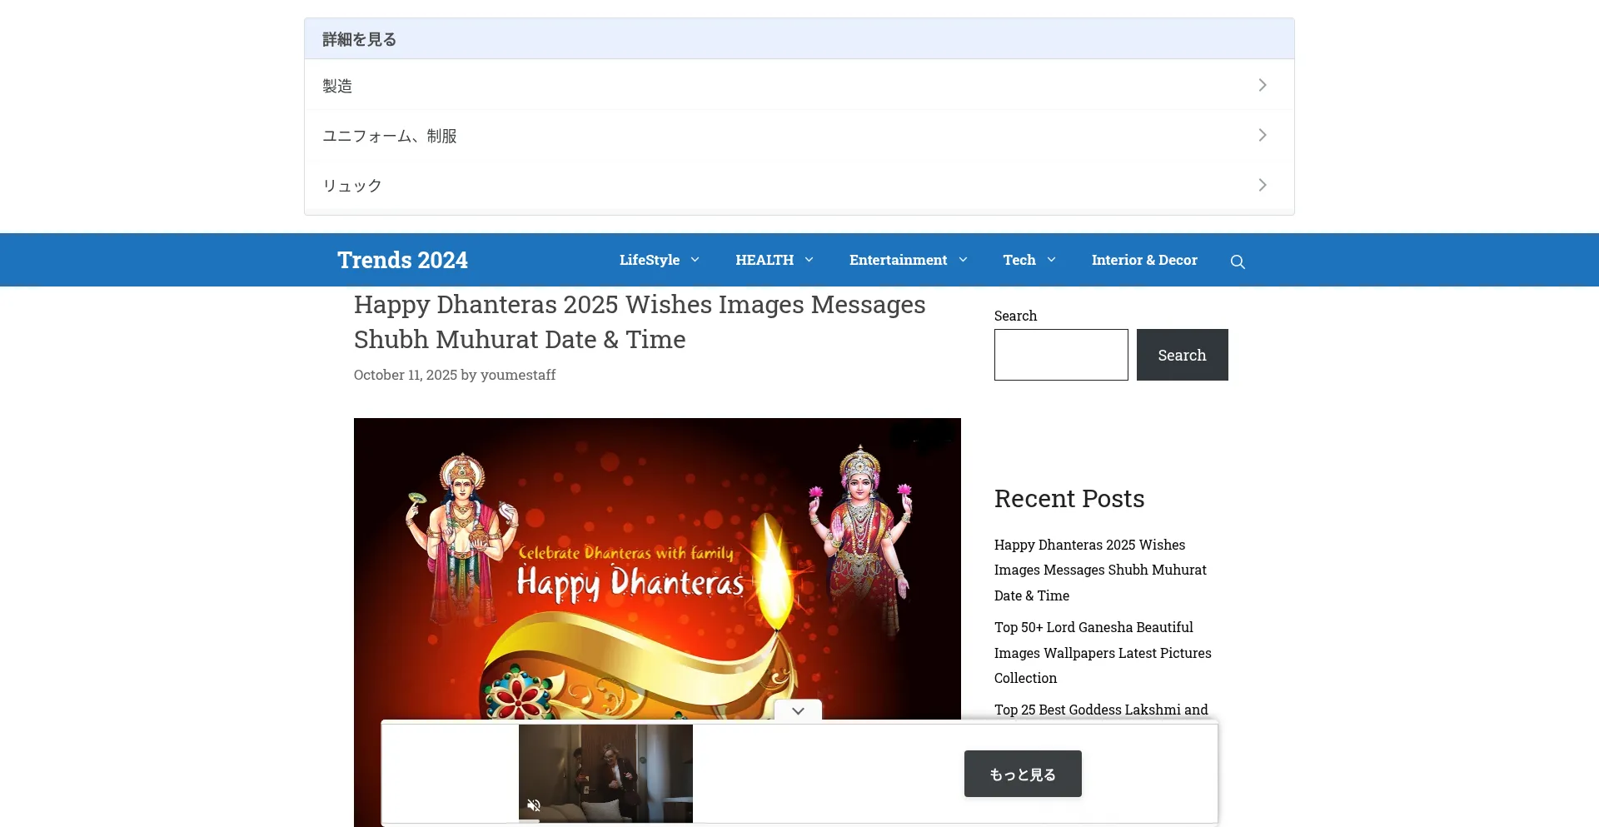
Task: Click the 製造 ad link text
Action: [x=337, y=86]
